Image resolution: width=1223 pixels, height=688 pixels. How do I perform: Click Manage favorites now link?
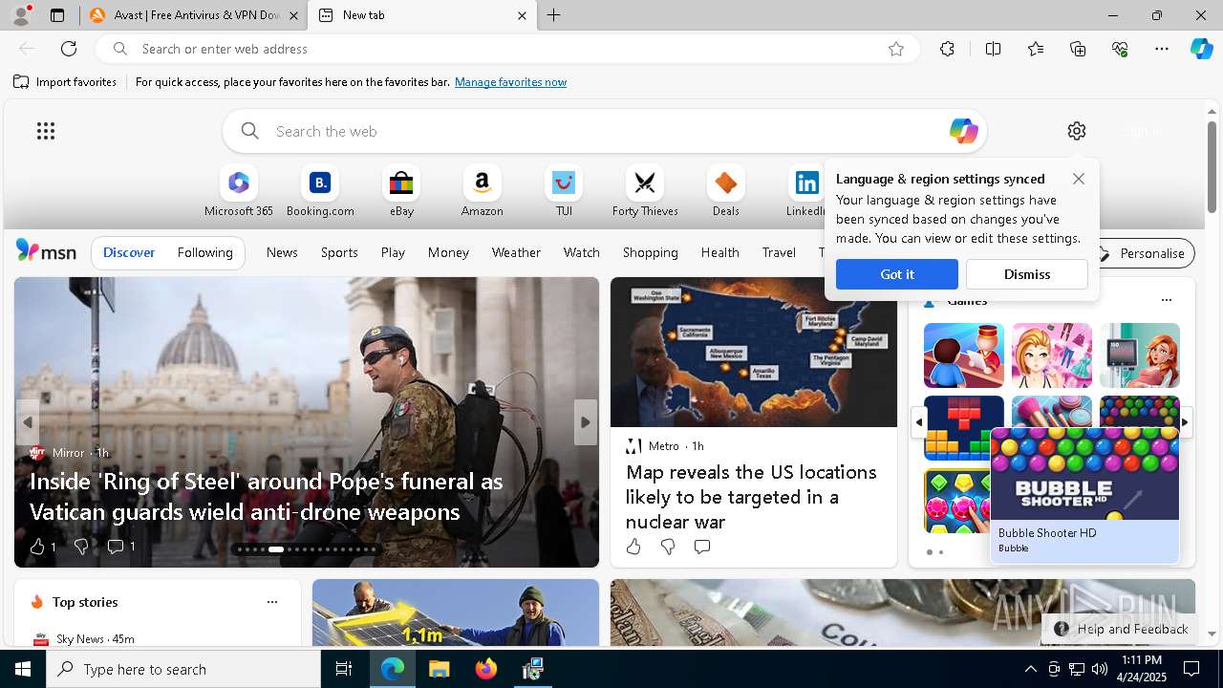click(x=510, y=82)
